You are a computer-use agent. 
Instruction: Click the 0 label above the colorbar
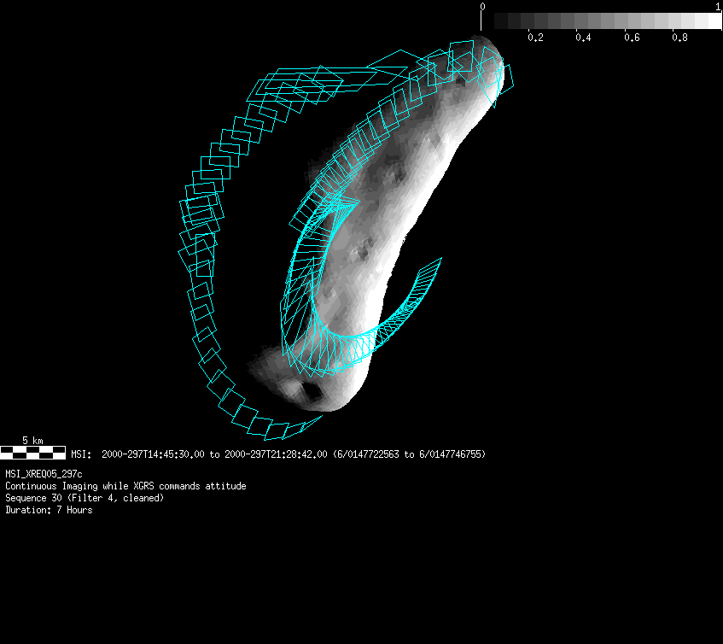483,6
